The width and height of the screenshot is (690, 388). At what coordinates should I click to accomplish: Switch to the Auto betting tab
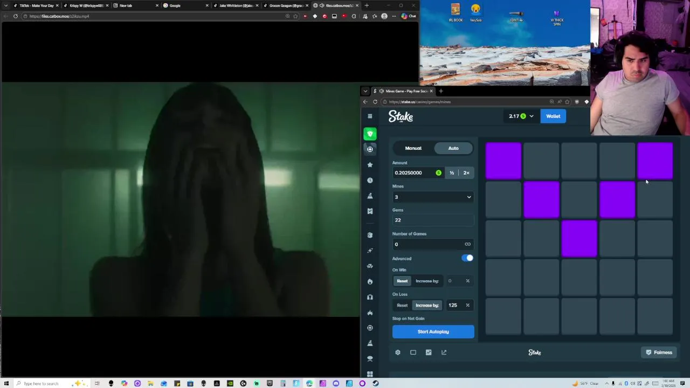pyautogui.click(x=453, y=148)
